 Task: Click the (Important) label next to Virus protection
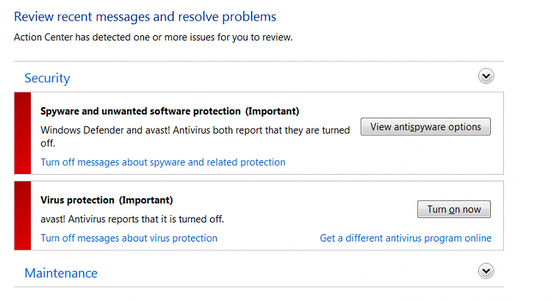pyautogui.click(x=146, y=200)
